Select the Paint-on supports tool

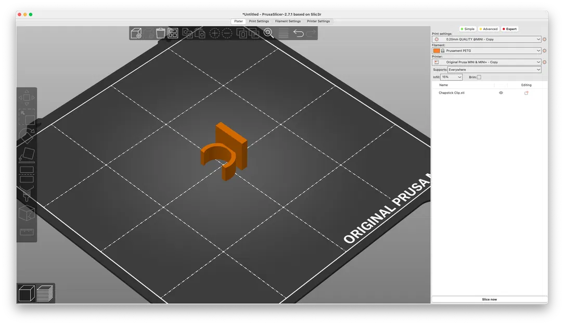pyautogui.click(x=27, y=193)
